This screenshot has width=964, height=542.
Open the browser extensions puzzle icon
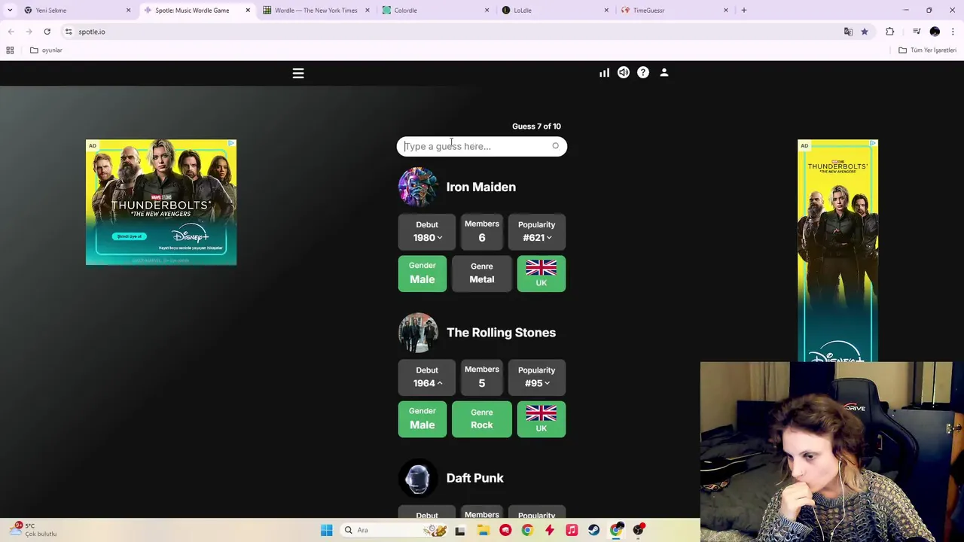coord(890,32)
